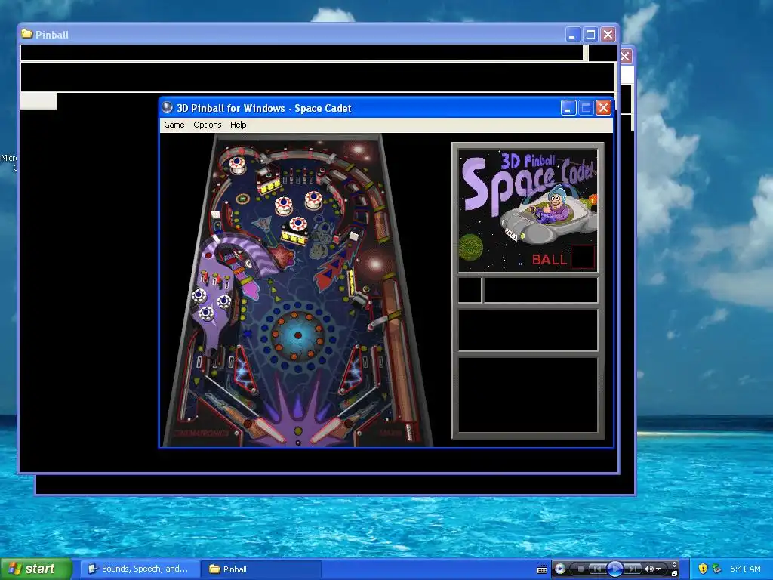Click the 3D Pinball title bar ball icon

[x=168, y=107]
